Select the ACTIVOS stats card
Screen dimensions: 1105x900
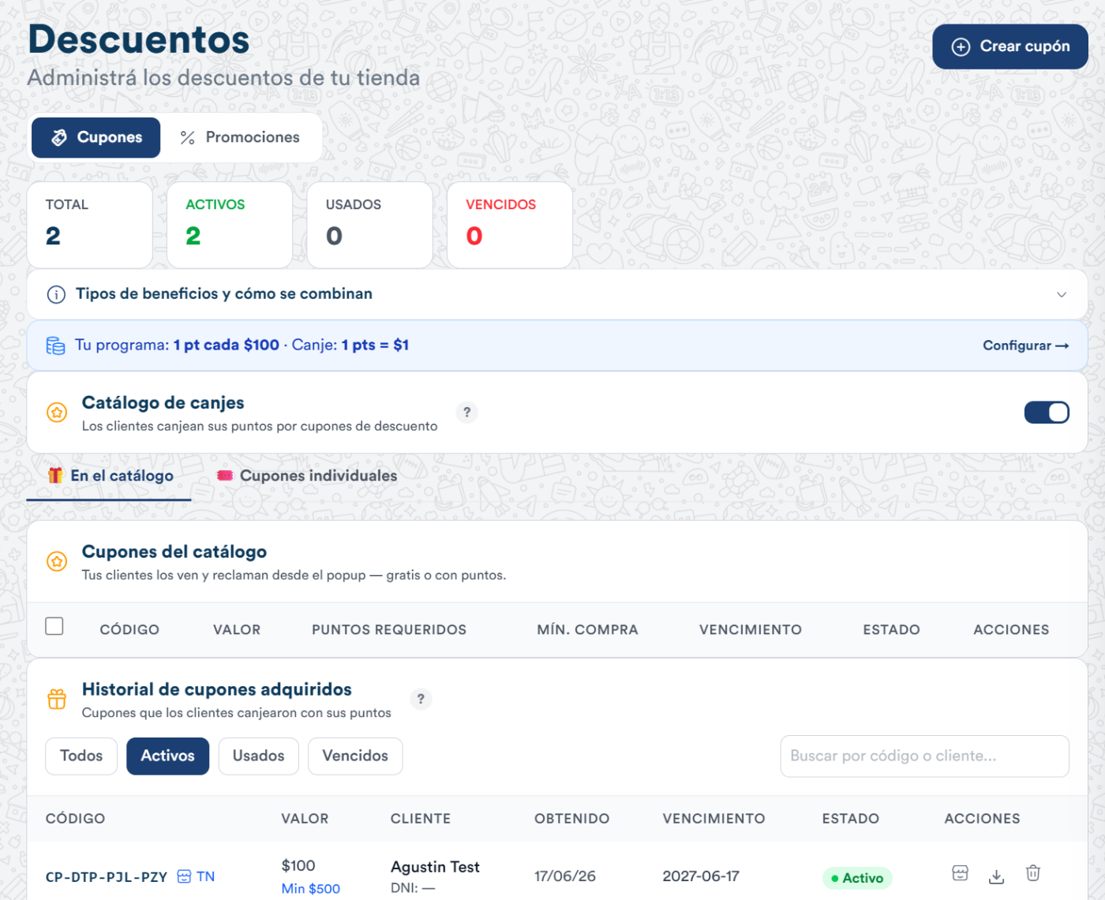[x=230, y=225]
